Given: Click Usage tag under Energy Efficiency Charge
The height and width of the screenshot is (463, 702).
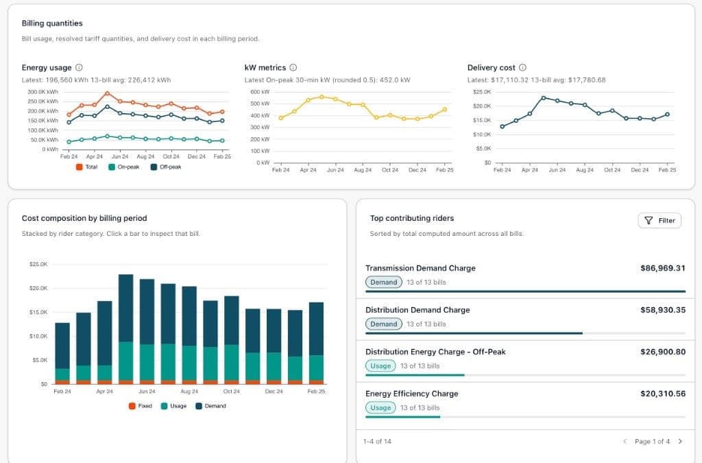Looking at the screenshot, I should point(380,407).
